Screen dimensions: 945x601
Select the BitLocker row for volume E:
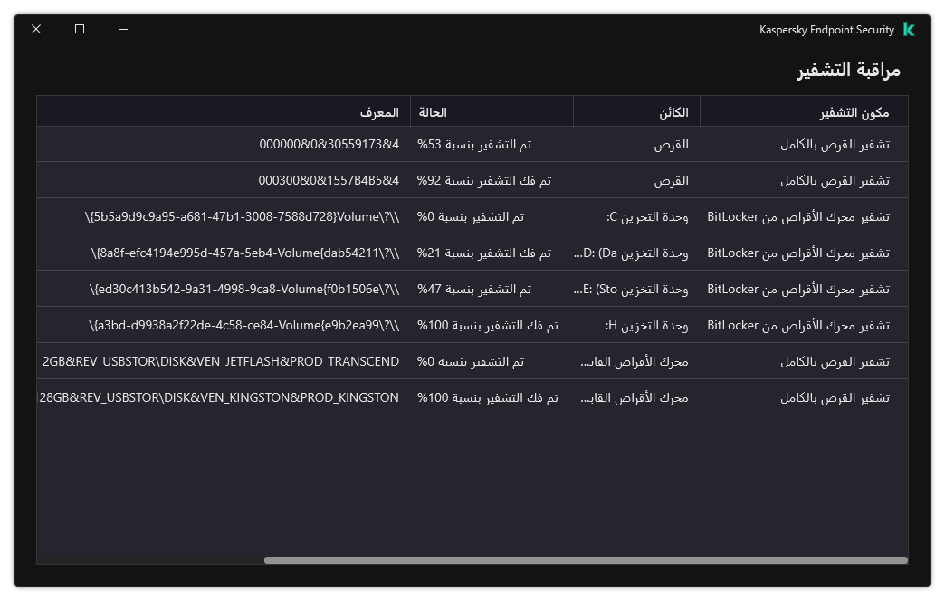(x=634, y=289)
